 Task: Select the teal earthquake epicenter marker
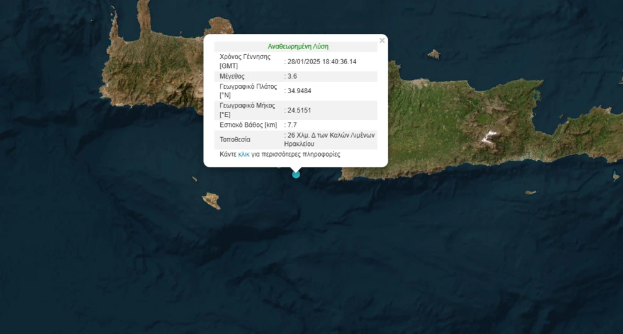[x=296, y=174]
